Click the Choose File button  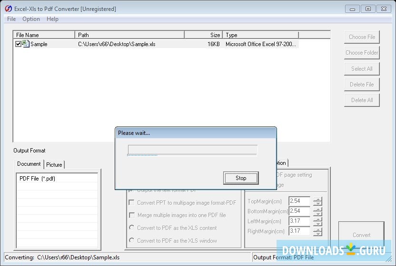(x=362, y=37)
